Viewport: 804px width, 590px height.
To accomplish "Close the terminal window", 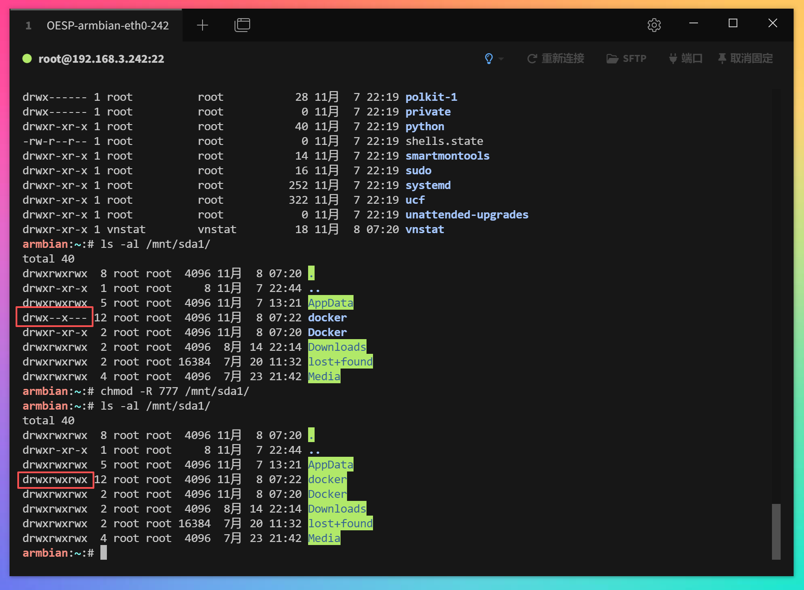I will [x=772, y=23].
